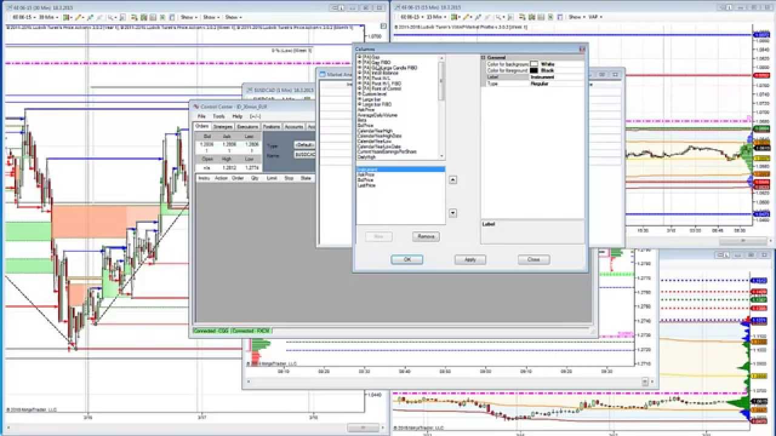The image size is (776, 436).
Task: Click Apply button in Columns dialog
Action: (x=470, y=259)
